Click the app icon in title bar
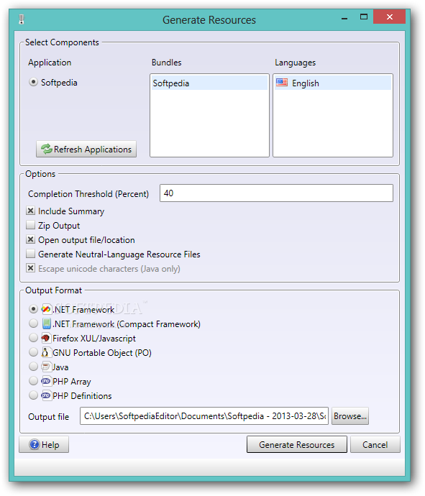 point(22,19)
